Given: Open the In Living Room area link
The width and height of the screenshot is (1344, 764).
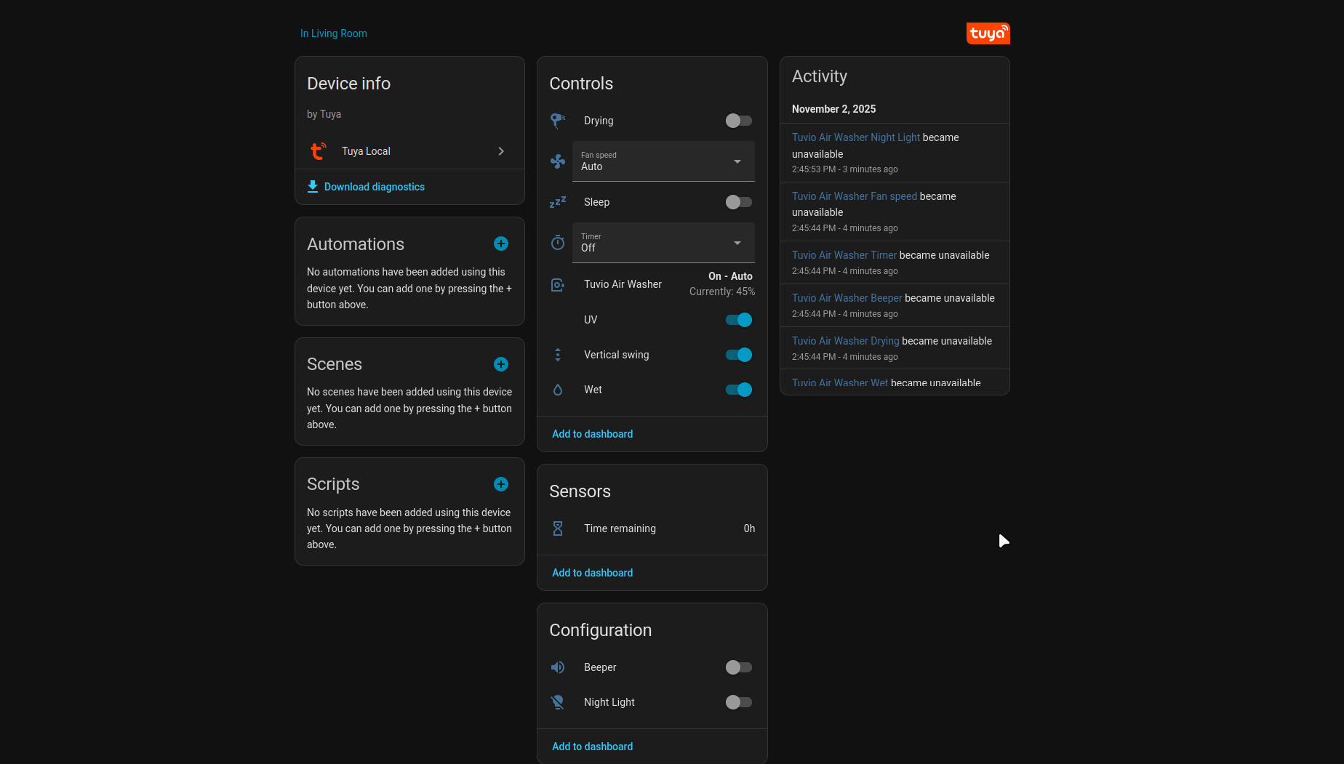Looking at the screenshot, I should click(334, 33).
